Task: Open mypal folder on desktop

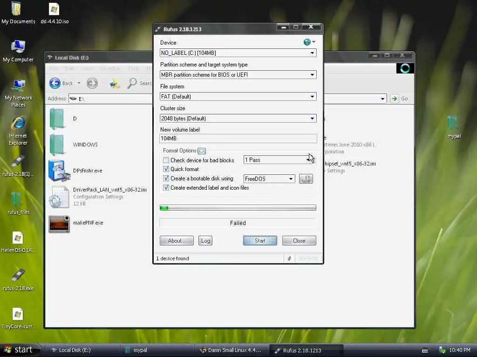Action: [454, 127]
